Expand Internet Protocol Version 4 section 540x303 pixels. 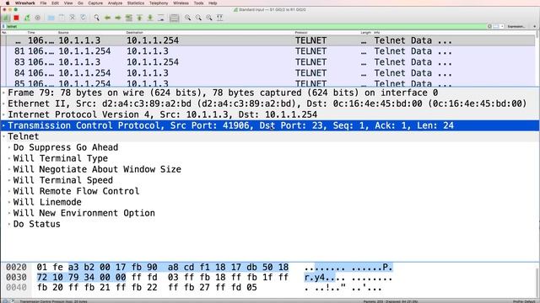[x=3, y=114]
